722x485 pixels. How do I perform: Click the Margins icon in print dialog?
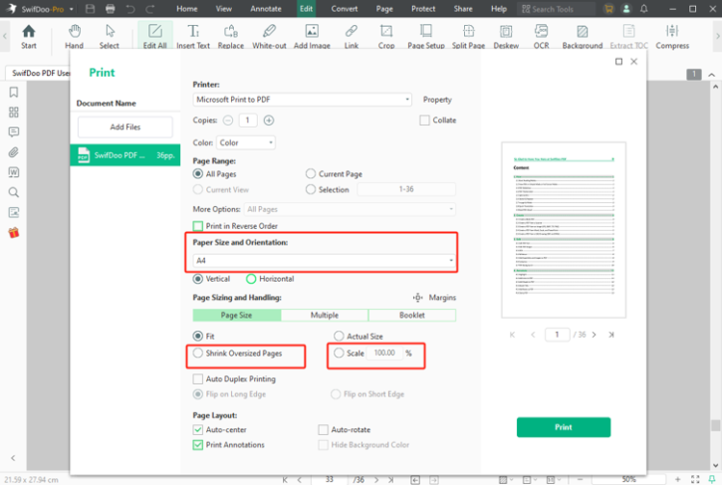click(x=418, y=297)
